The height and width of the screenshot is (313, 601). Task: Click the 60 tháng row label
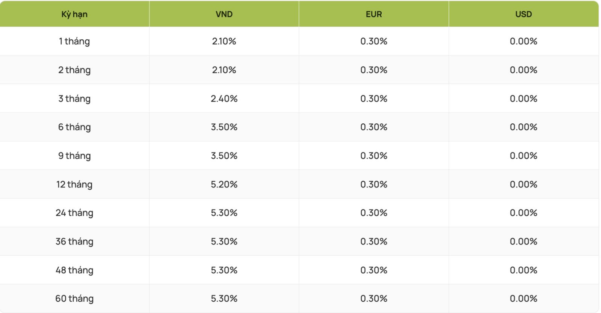(74, 299)
